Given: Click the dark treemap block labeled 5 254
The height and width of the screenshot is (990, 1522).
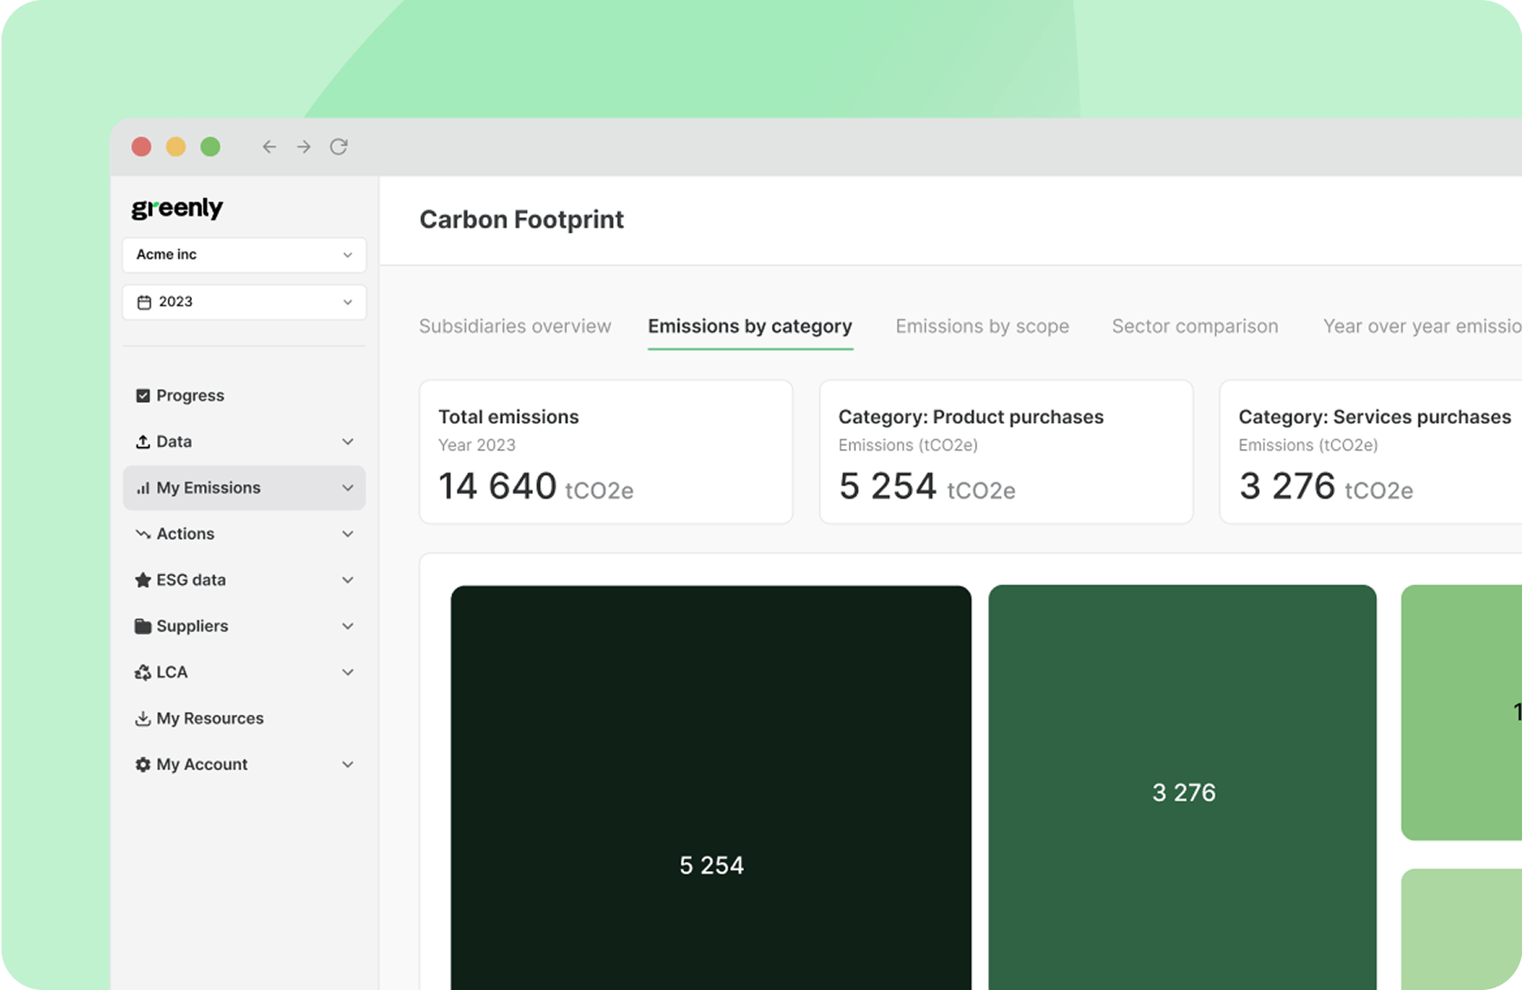Looking at the screenshot, I should (711, 788).
